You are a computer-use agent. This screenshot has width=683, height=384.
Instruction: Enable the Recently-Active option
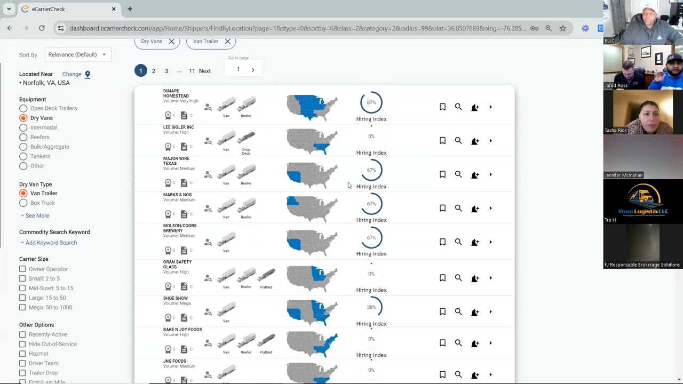point(22,334)
